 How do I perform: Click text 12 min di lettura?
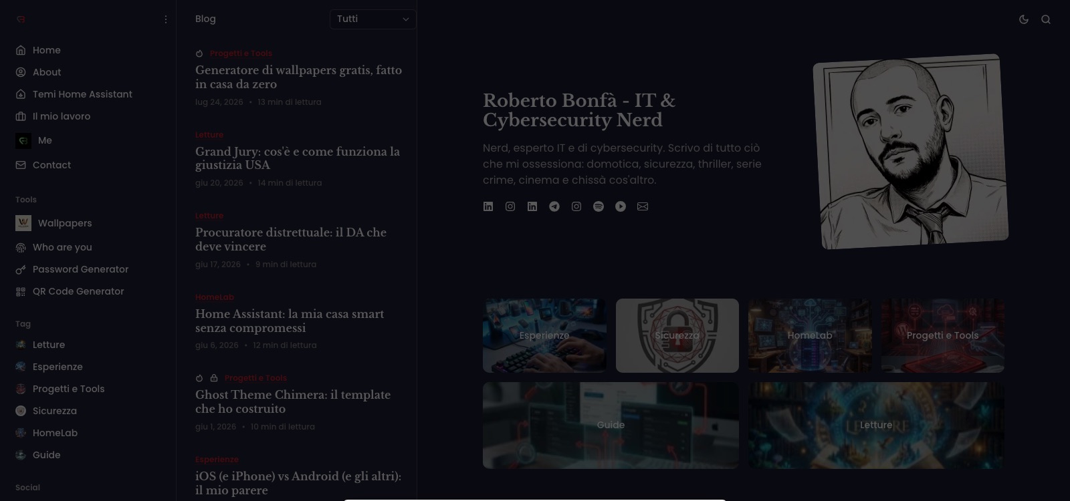285,345
